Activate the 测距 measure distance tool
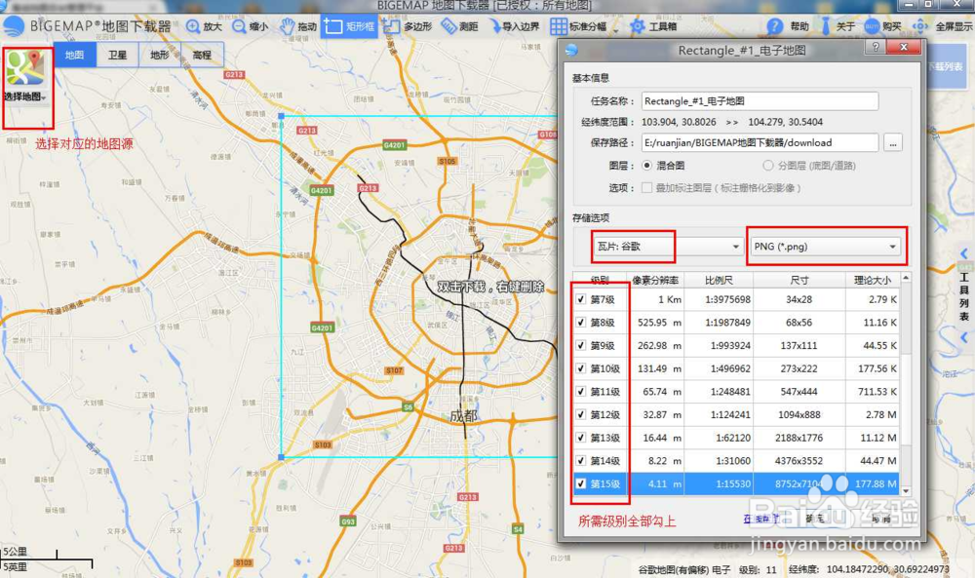975x578 pixels. click(458, 26)
